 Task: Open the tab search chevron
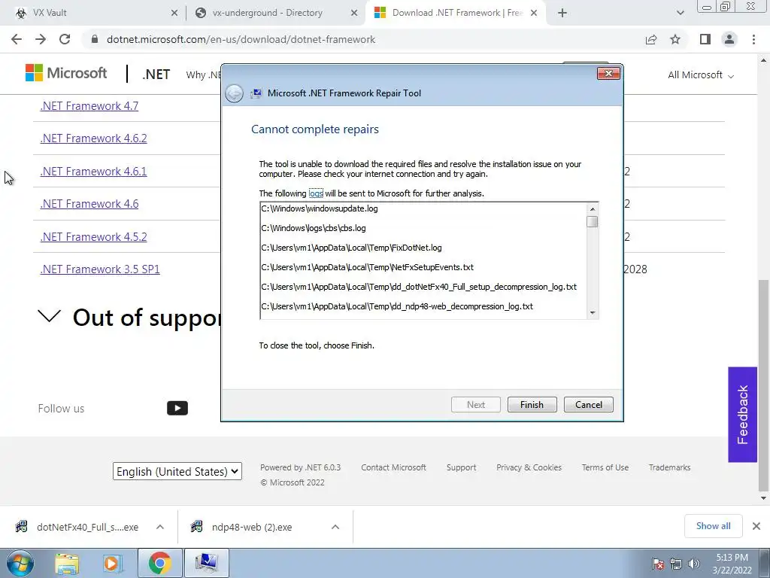point(680,14)
